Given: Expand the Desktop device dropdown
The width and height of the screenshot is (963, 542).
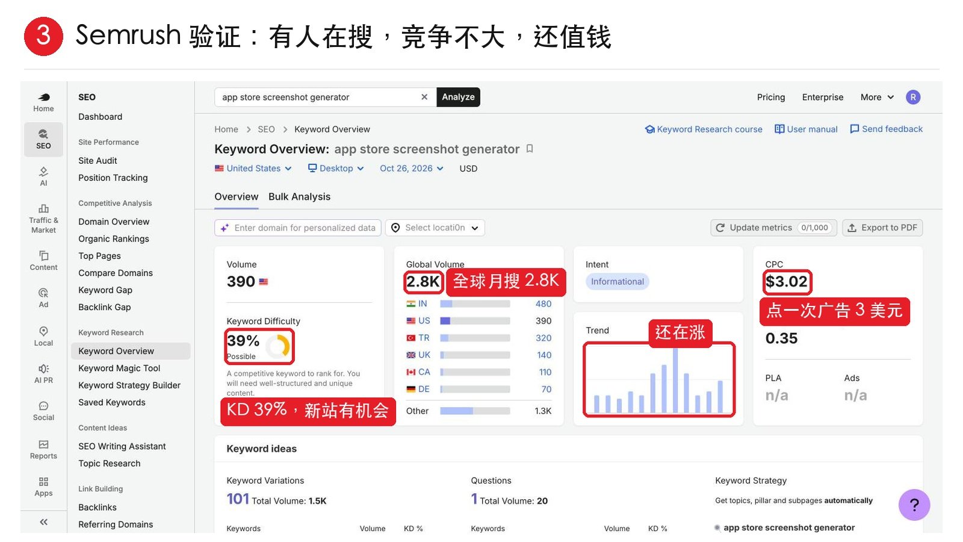Looking at the screenshot, I should [x=336, y=169].
